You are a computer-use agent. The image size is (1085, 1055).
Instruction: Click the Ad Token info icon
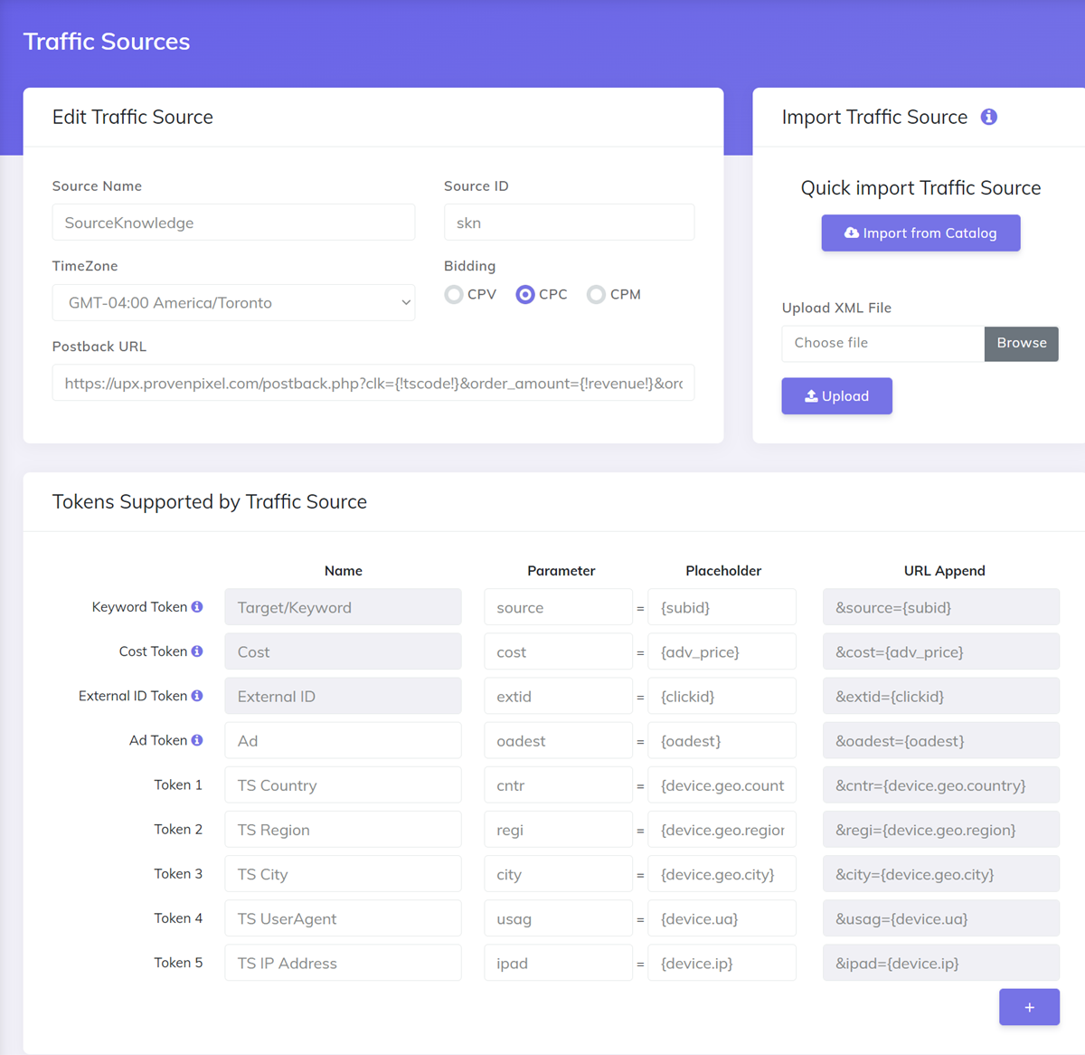point(197,739)
